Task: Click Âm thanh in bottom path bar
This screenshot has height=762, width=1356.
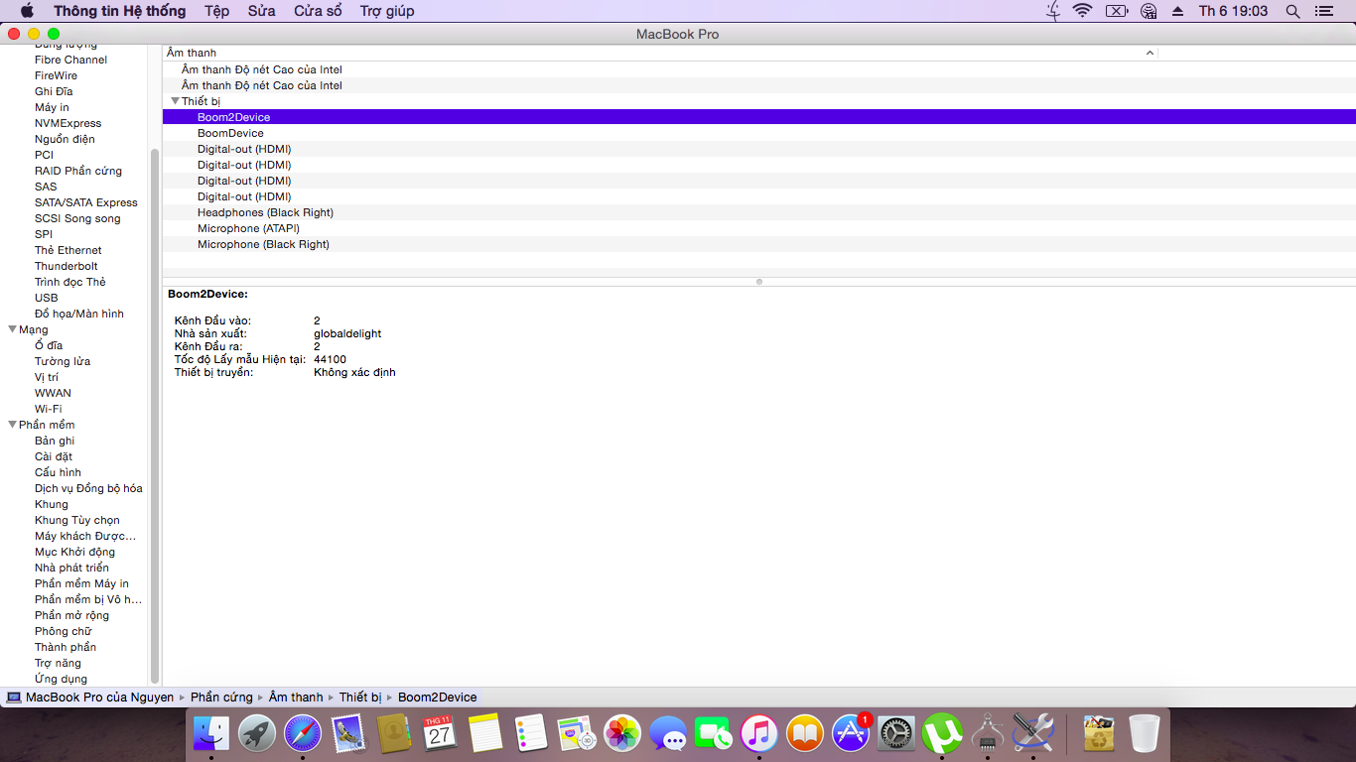Action: coord(296,698)
